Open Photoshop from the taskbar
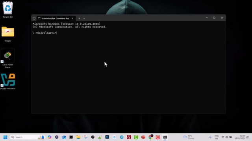 (x=107, y=137)
